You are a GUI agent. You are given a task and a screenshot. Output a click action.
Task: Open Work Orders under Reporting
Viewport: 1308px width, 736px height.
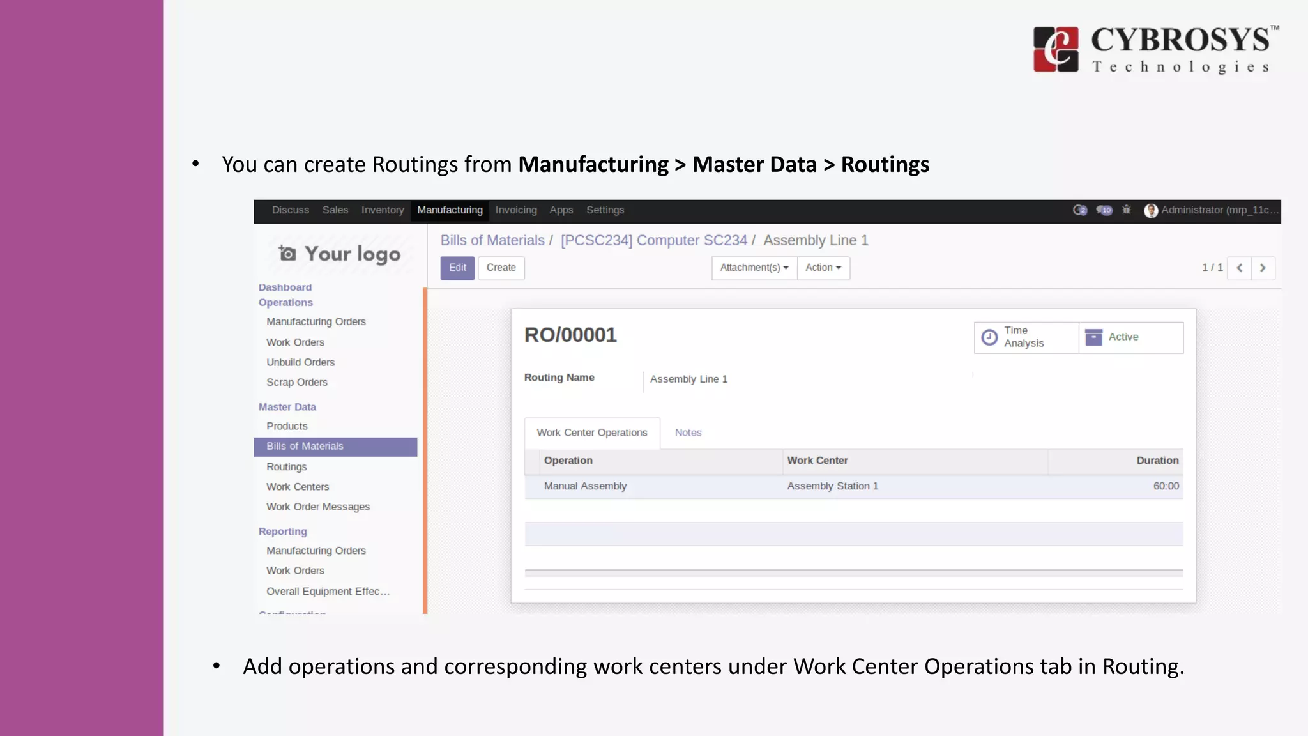click(295, 571)
